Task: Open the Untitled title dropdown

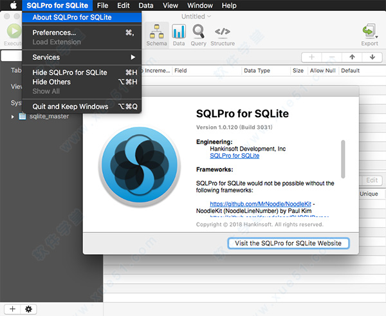Action: click(x=196, y=17)
